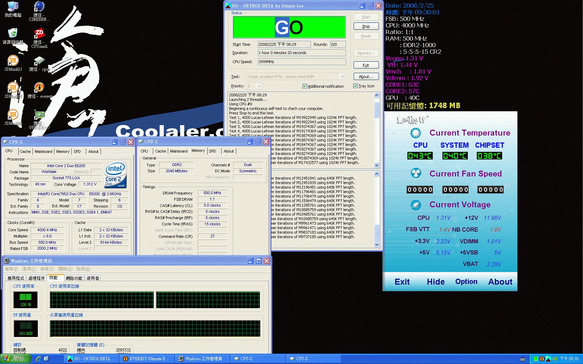Open the Priority dropdown in ORTHOS
Screen dimensions: 583x364
coord(259,86)
